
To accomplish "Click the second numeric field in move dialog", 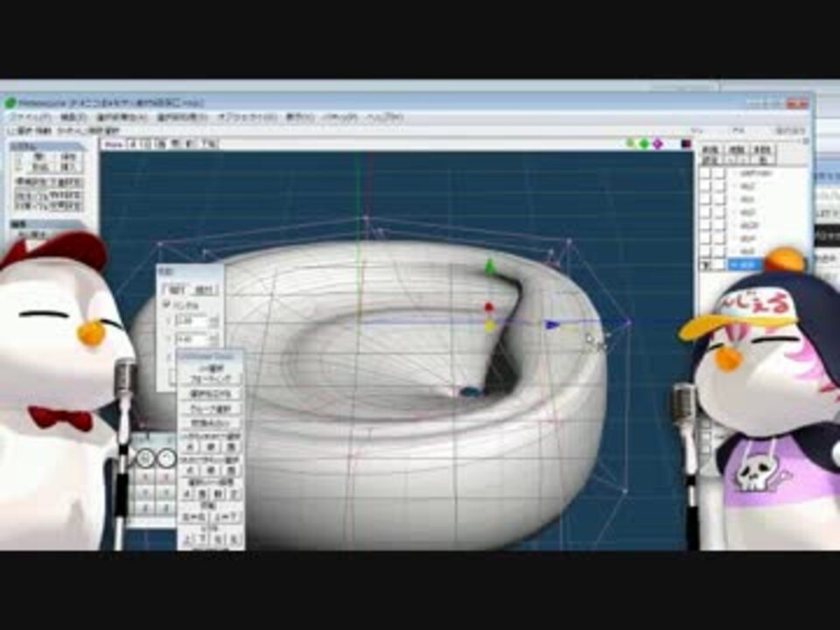I will [191, 339].
